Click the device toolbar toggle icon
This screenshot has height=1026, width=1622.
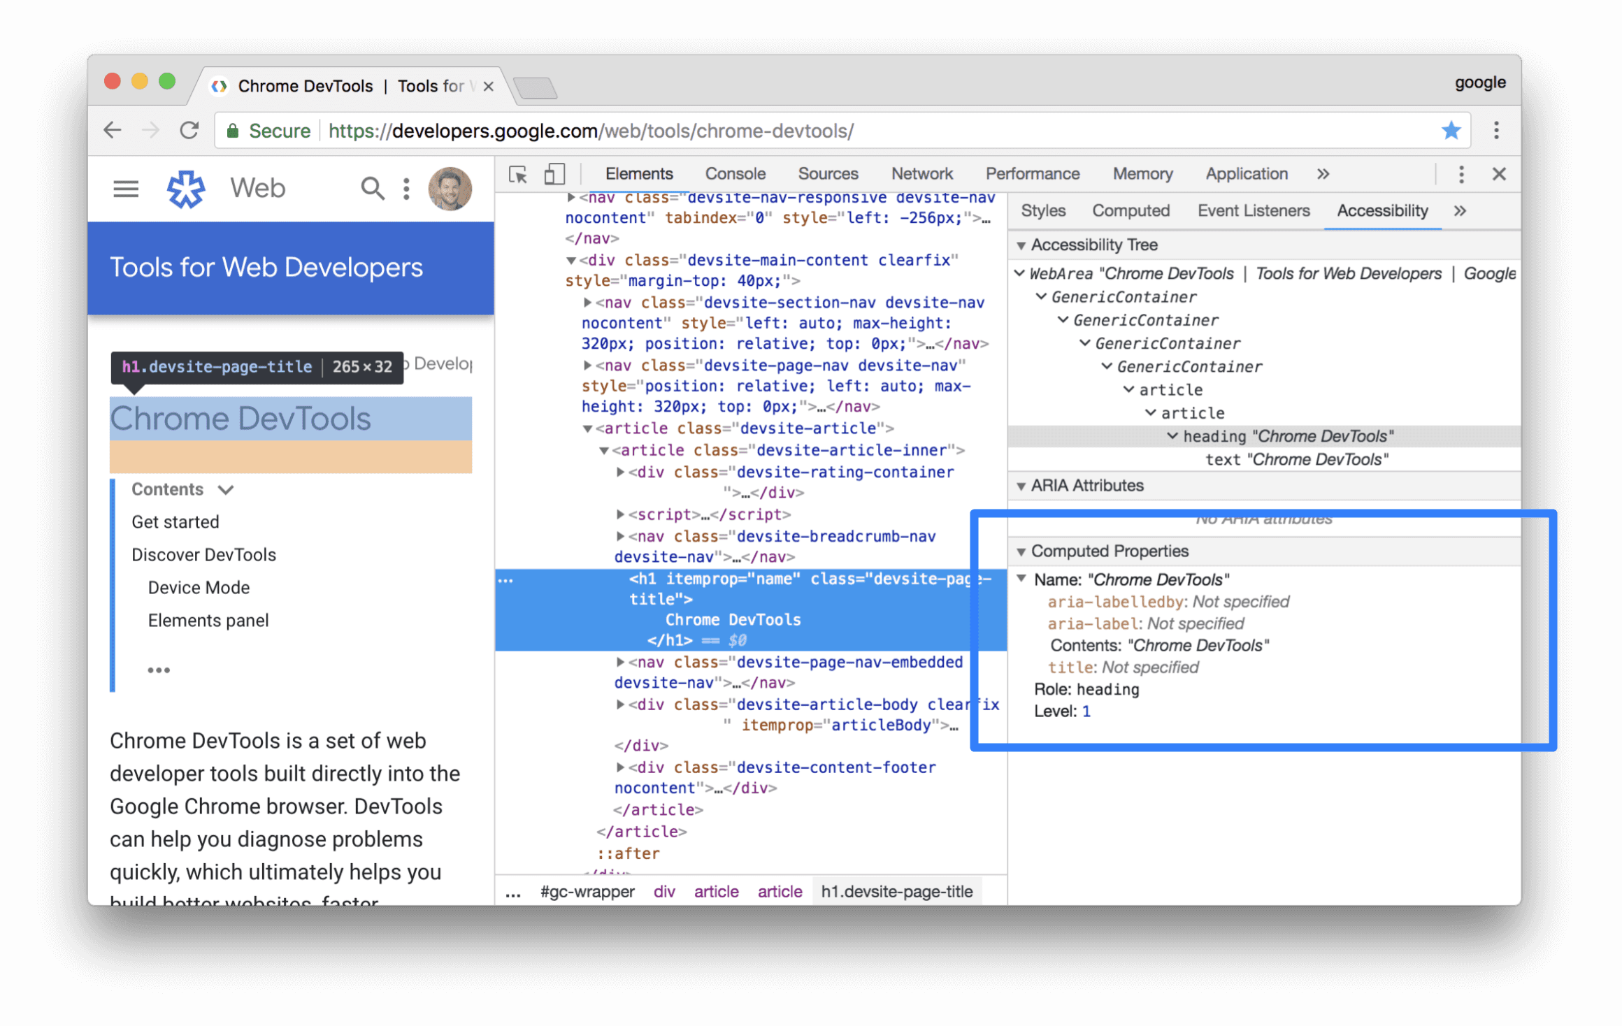(553, 174)
